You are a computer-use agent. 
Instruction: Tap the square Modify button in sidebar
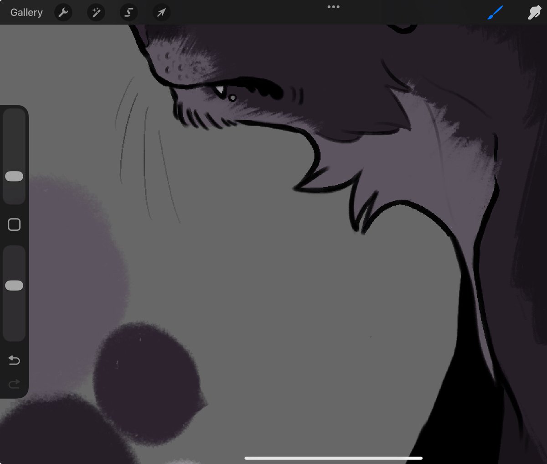coord(14,224)
